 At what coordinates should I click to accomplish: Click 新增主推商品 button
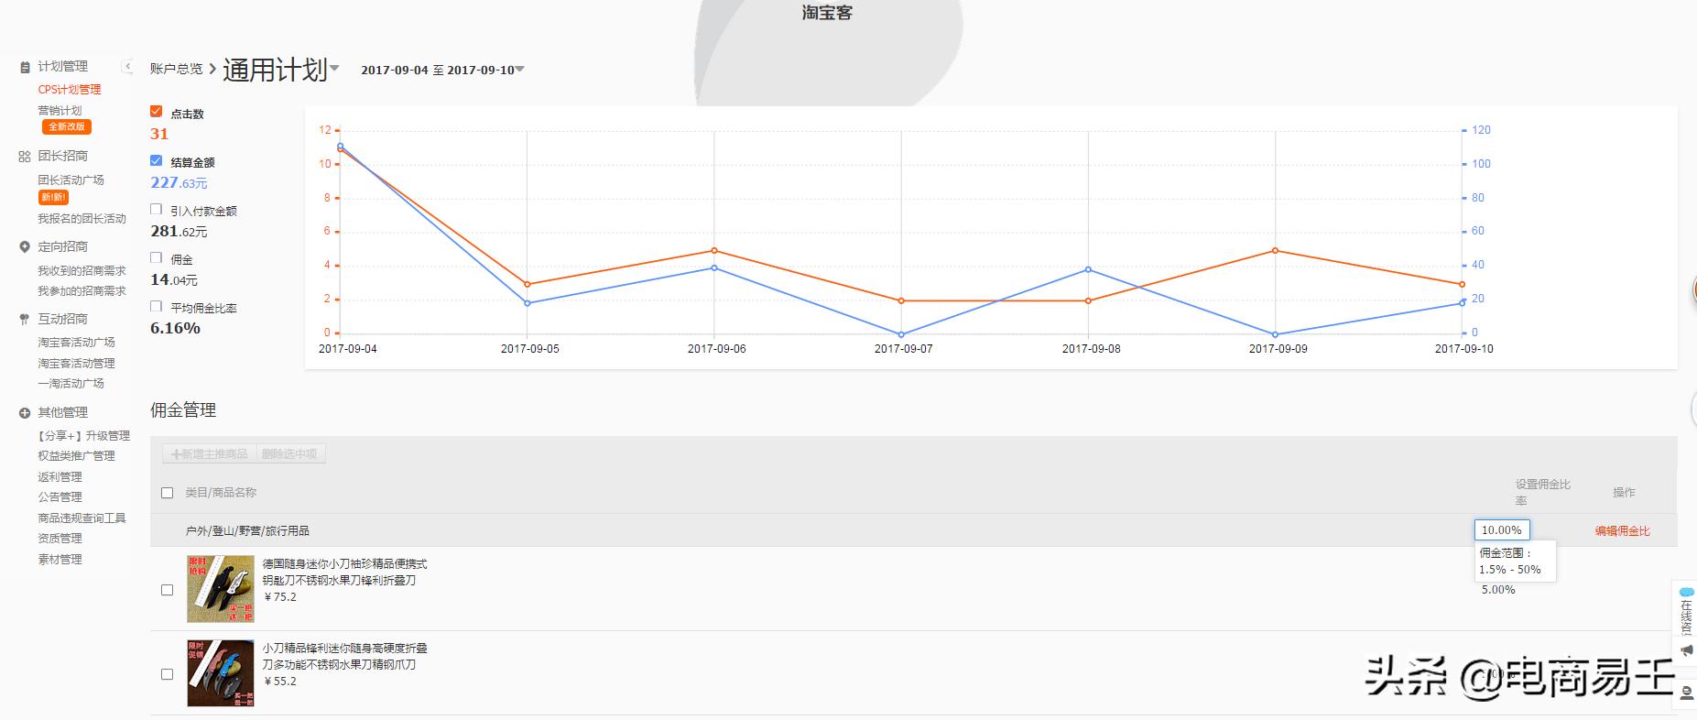(210, 454)
